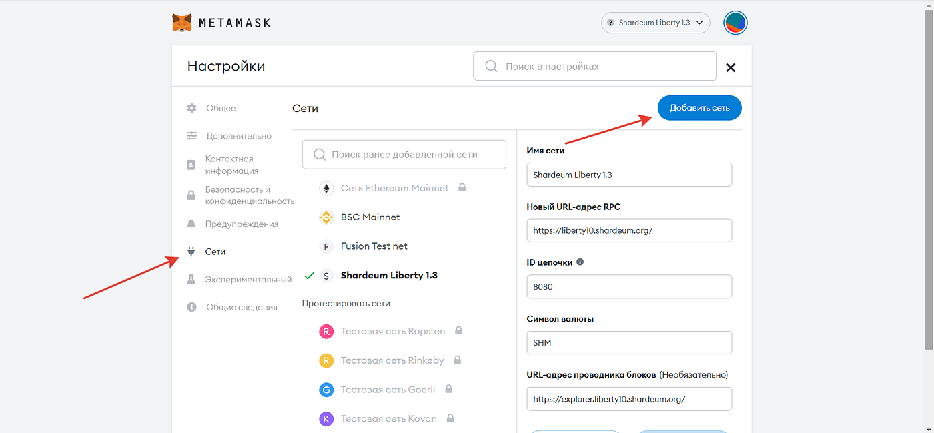Select the Сети tab in sidebar
This screenshot has height=433, width=934.
pos(215,252)
